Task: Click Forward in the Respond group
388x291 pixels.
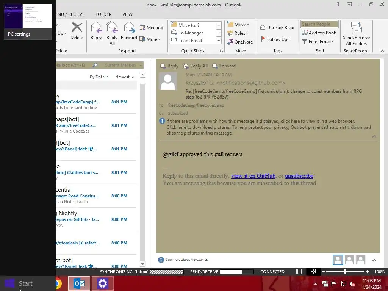Action: (129, 31)
